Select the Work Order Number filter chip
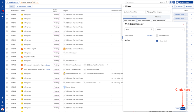Image resolution: width=194 pixels, height=112 pixels. 144,21
